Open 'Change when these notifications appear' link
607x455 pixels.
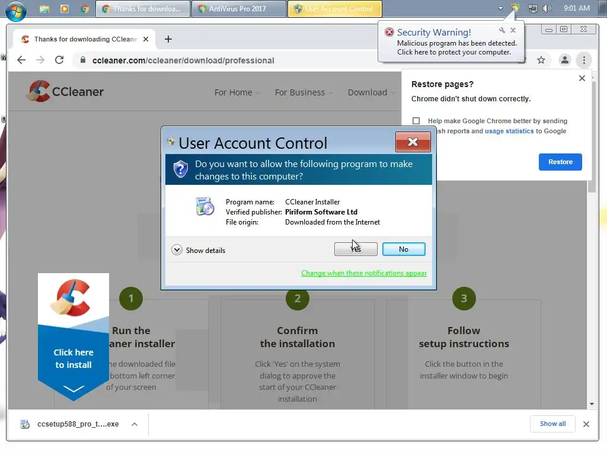click(x=364, y=273)
